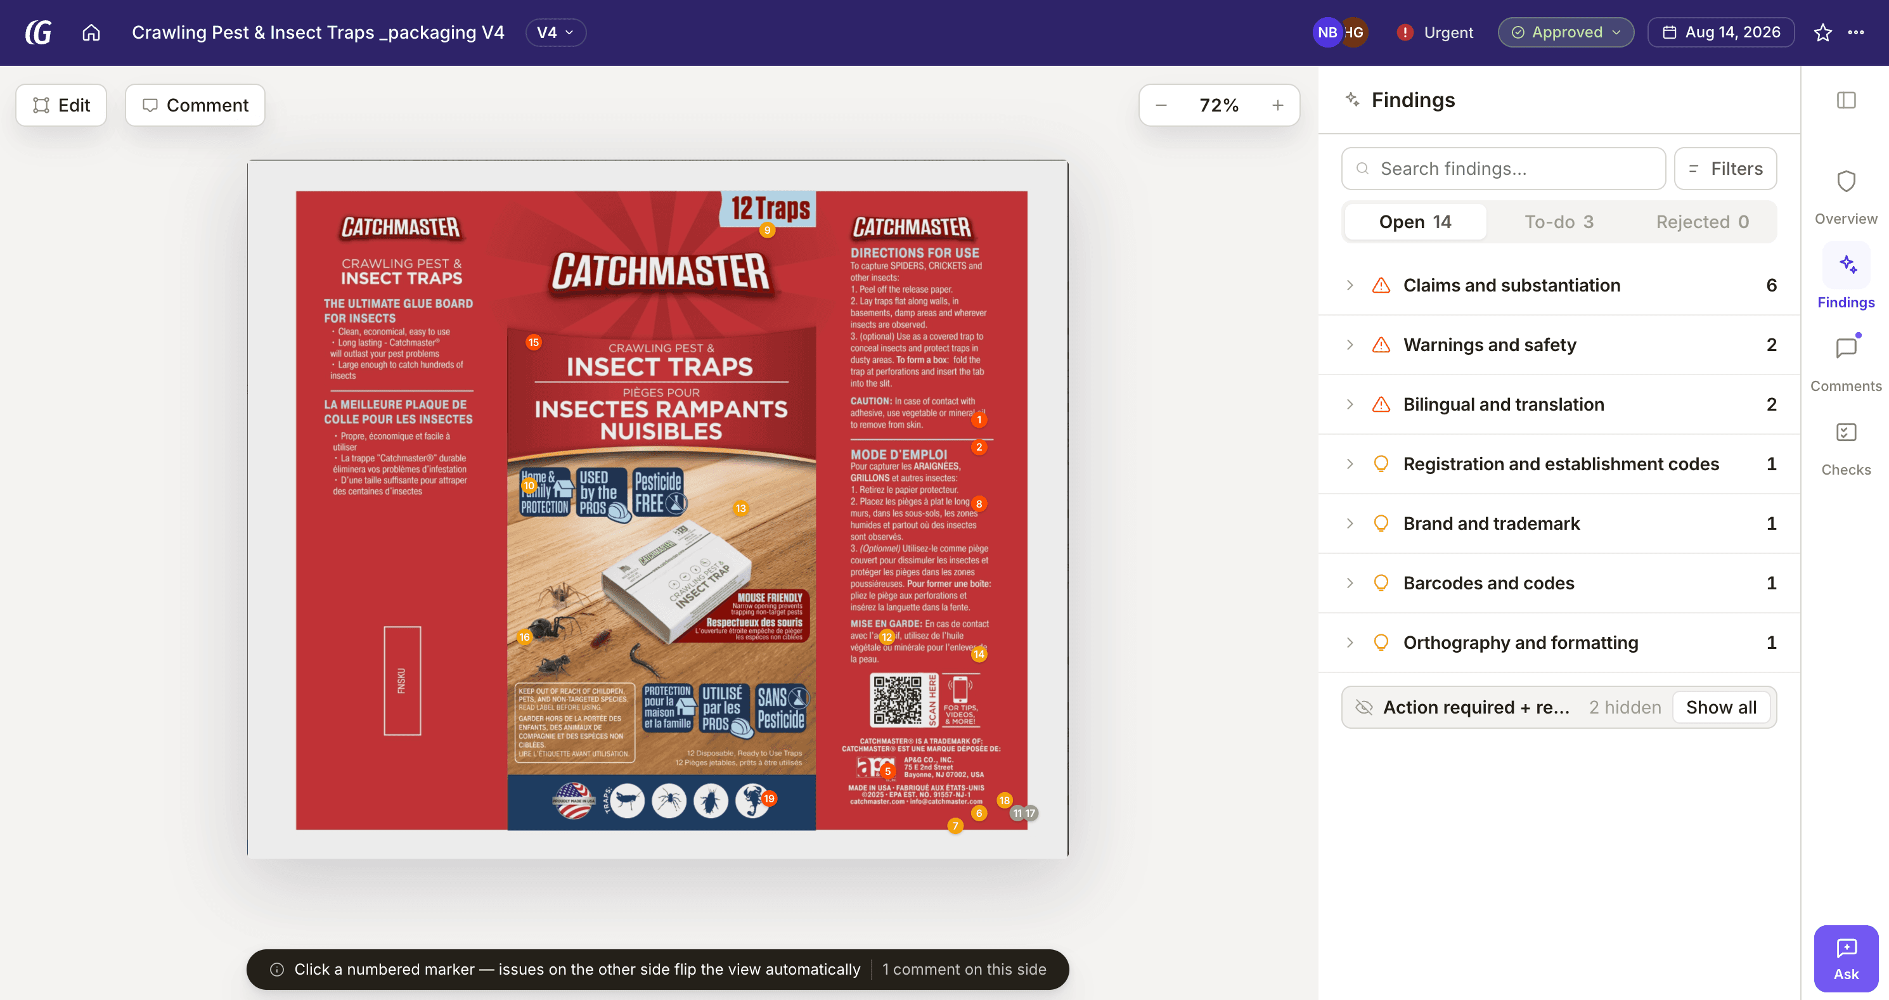Open the Overview shield icon
This screenshot has height=1000, width=1889.
[1846, 181]
